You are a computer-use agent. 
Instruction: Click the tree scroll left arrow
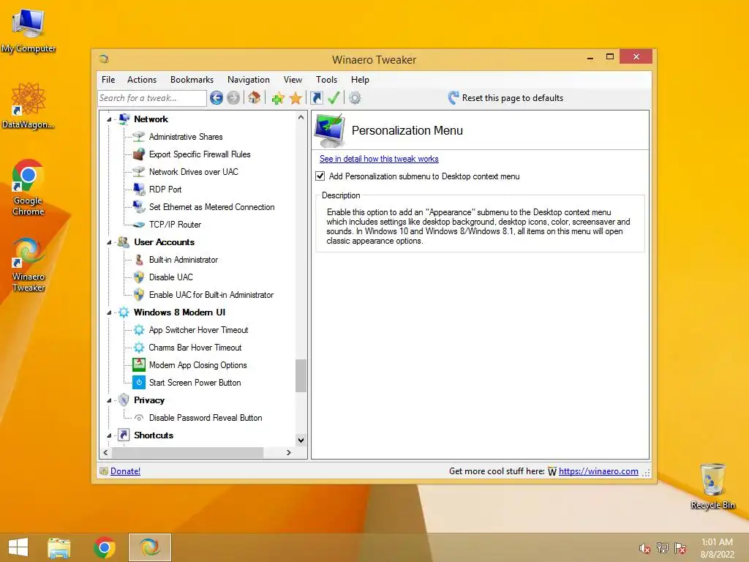point(105,452)
